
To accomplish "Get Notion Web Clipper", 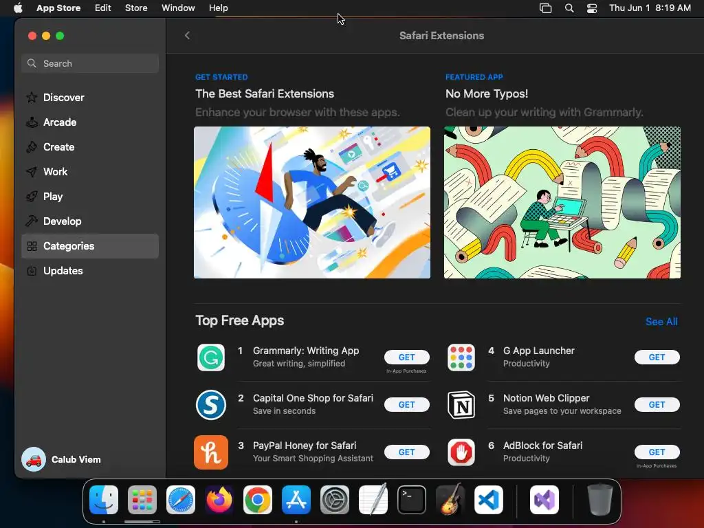I will (657, 405).
